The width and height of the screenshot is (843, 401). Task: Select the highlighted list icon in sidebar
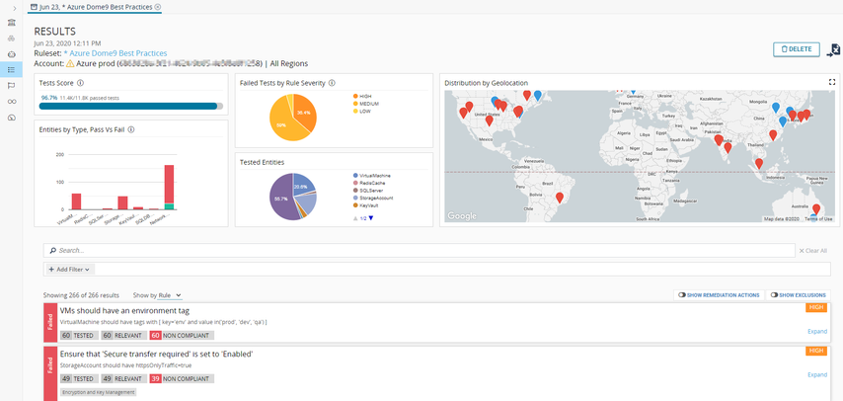click(x=11, y=69)
